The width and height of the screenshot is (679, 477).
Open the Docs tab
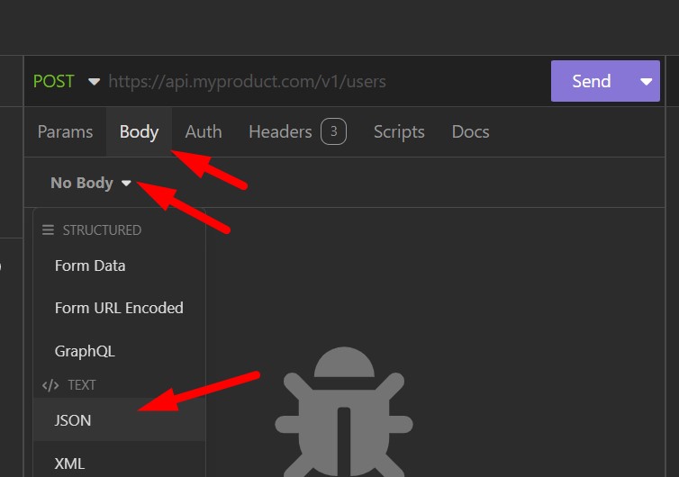[x=470, y=132]
